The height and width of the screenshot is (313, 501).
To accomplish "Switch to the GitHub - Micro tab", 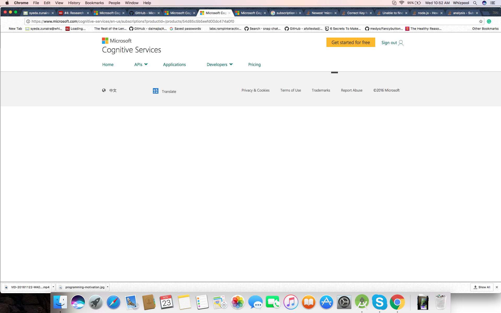I will [145, 13].
